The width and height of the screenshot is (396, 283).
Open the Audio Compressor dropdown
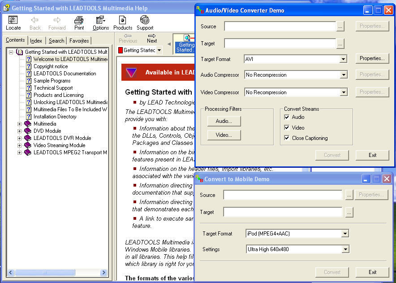[x=344, y=75]
